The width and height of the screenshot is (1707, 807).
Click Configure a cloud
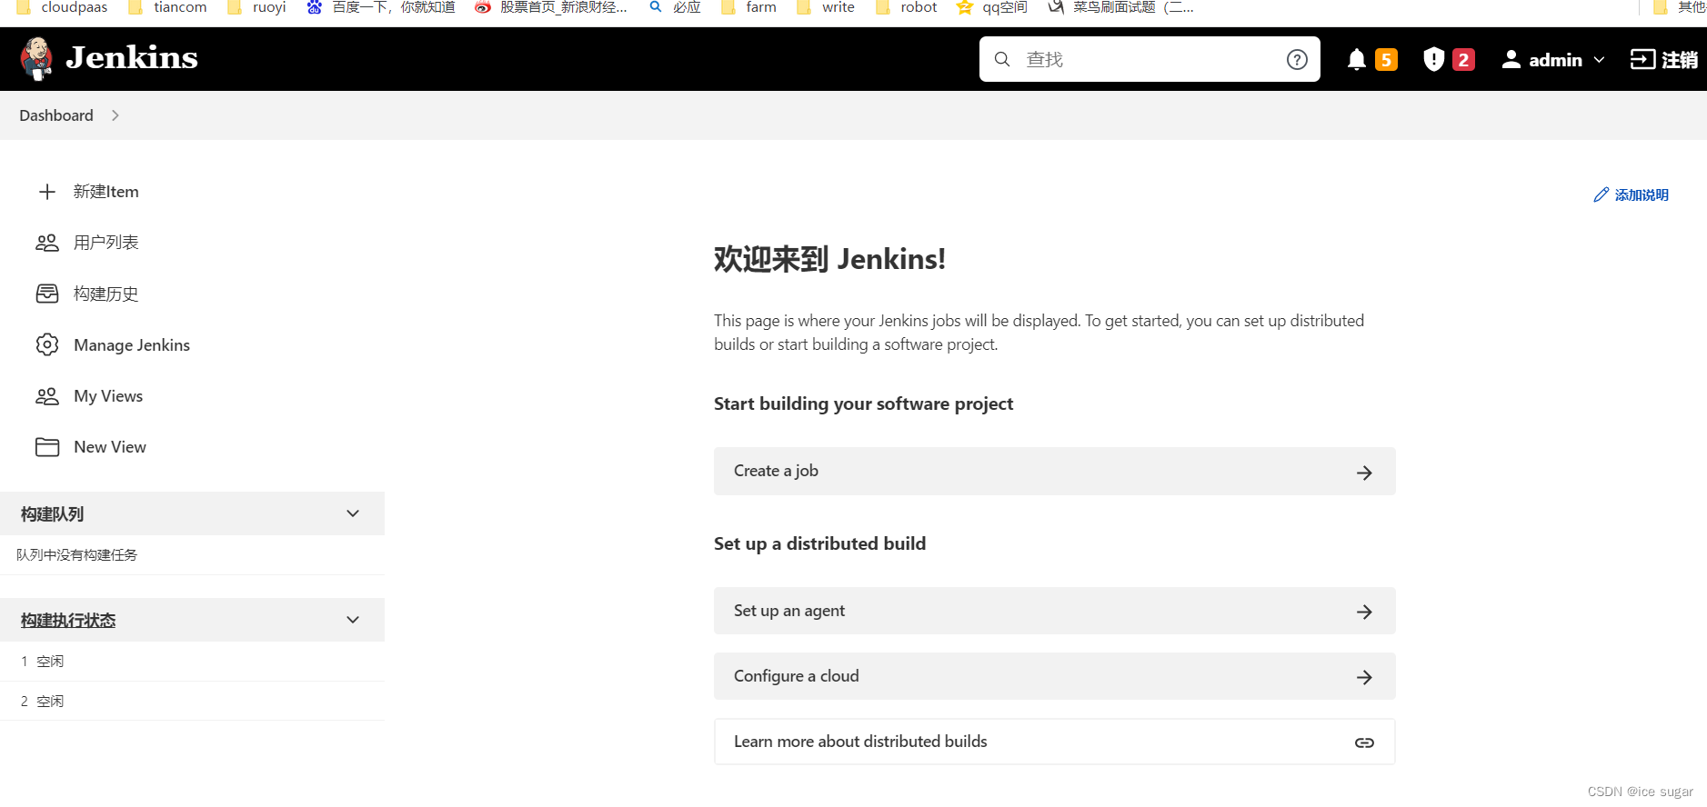point(1054,676)
